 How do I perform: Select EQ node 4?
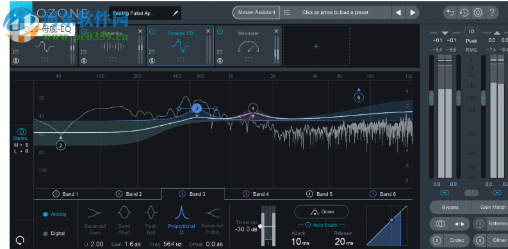point(253,109)
